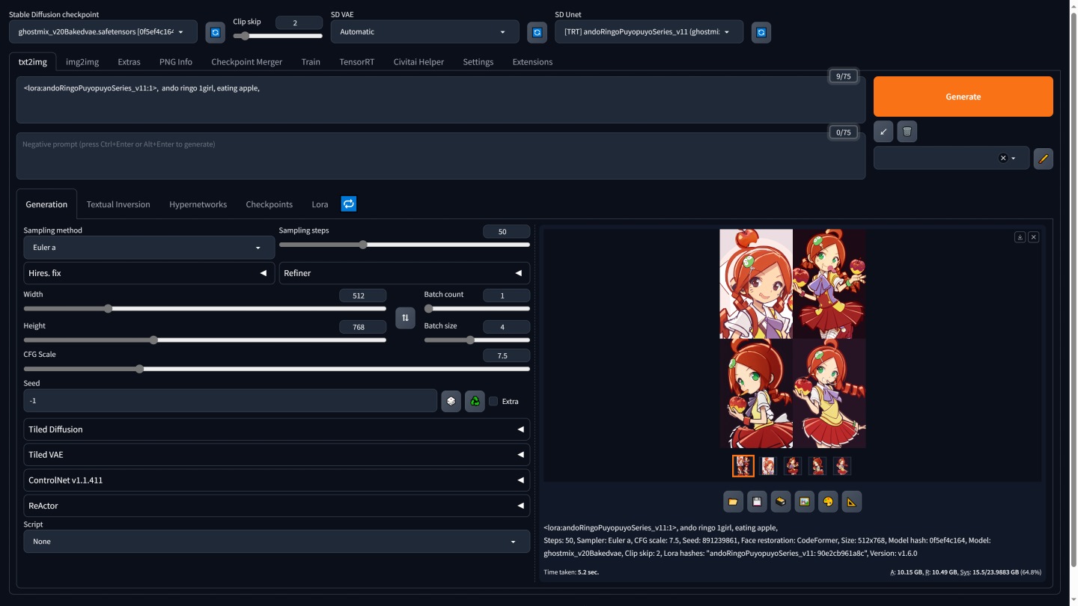Click the orange Generate button

(x=963, y=97)
